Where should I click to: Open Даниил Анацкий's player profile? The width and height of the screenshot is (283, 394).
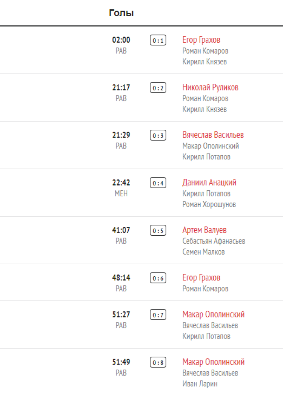209,182
